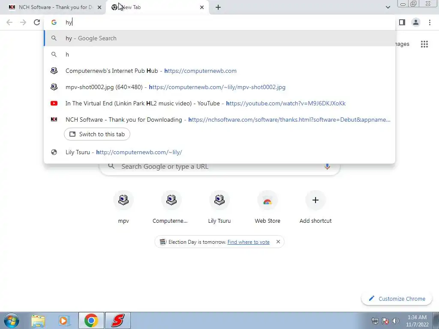Choose the NCH Software Thank you suggestion

(219, 120)
